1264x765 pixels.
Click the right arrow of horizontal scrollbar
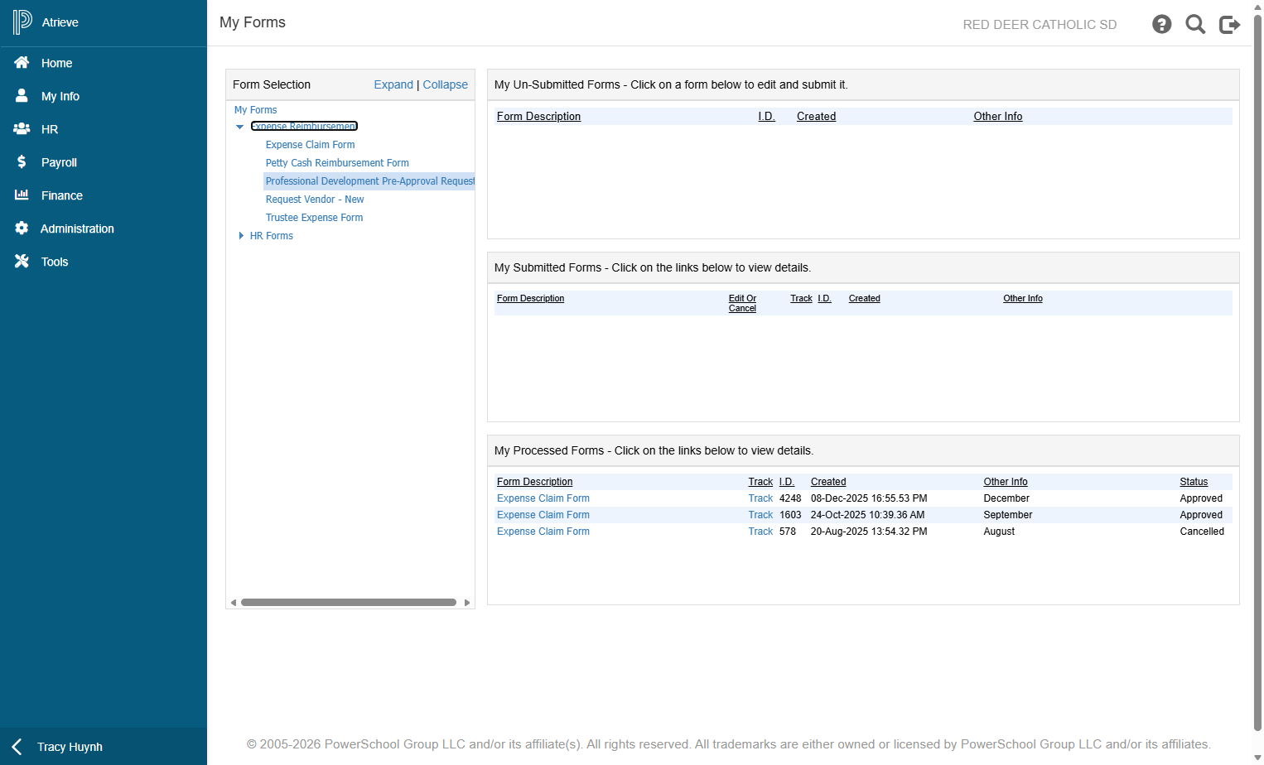click(467, 603)
